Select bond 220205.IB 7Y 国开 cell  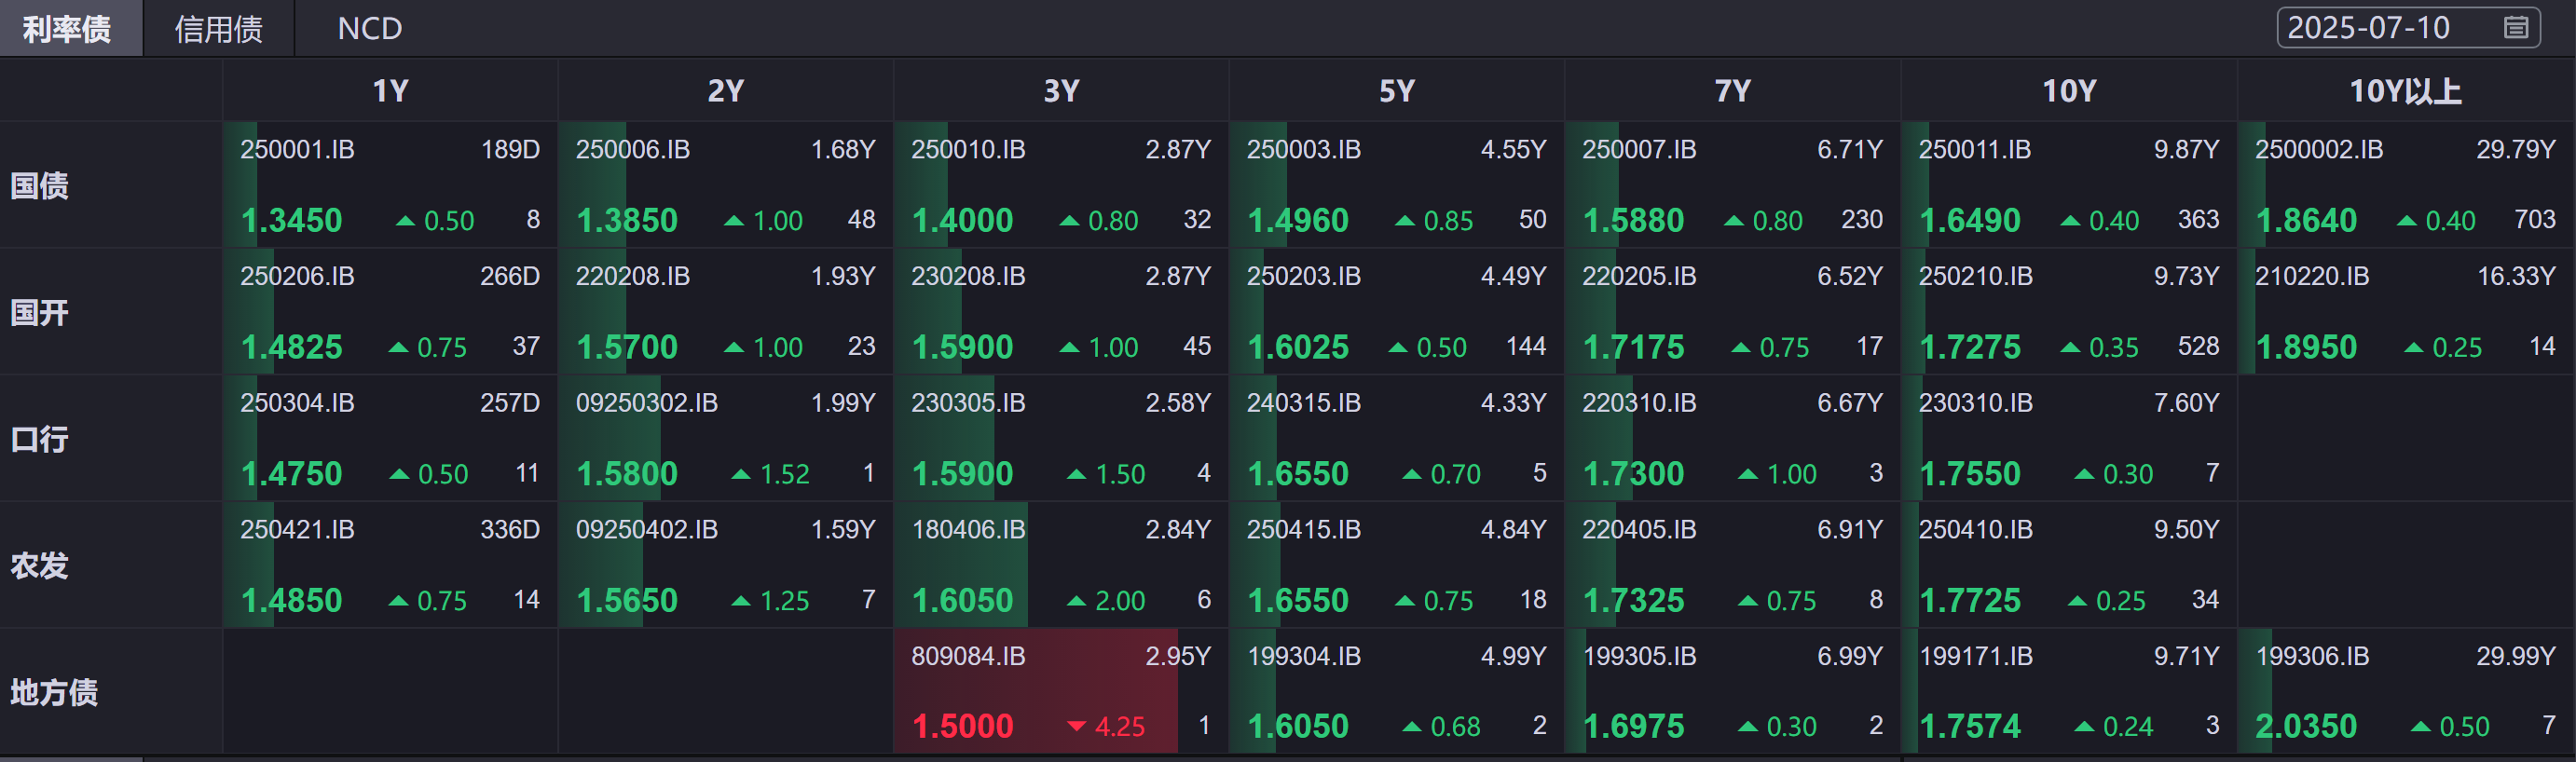(1638, 277)
